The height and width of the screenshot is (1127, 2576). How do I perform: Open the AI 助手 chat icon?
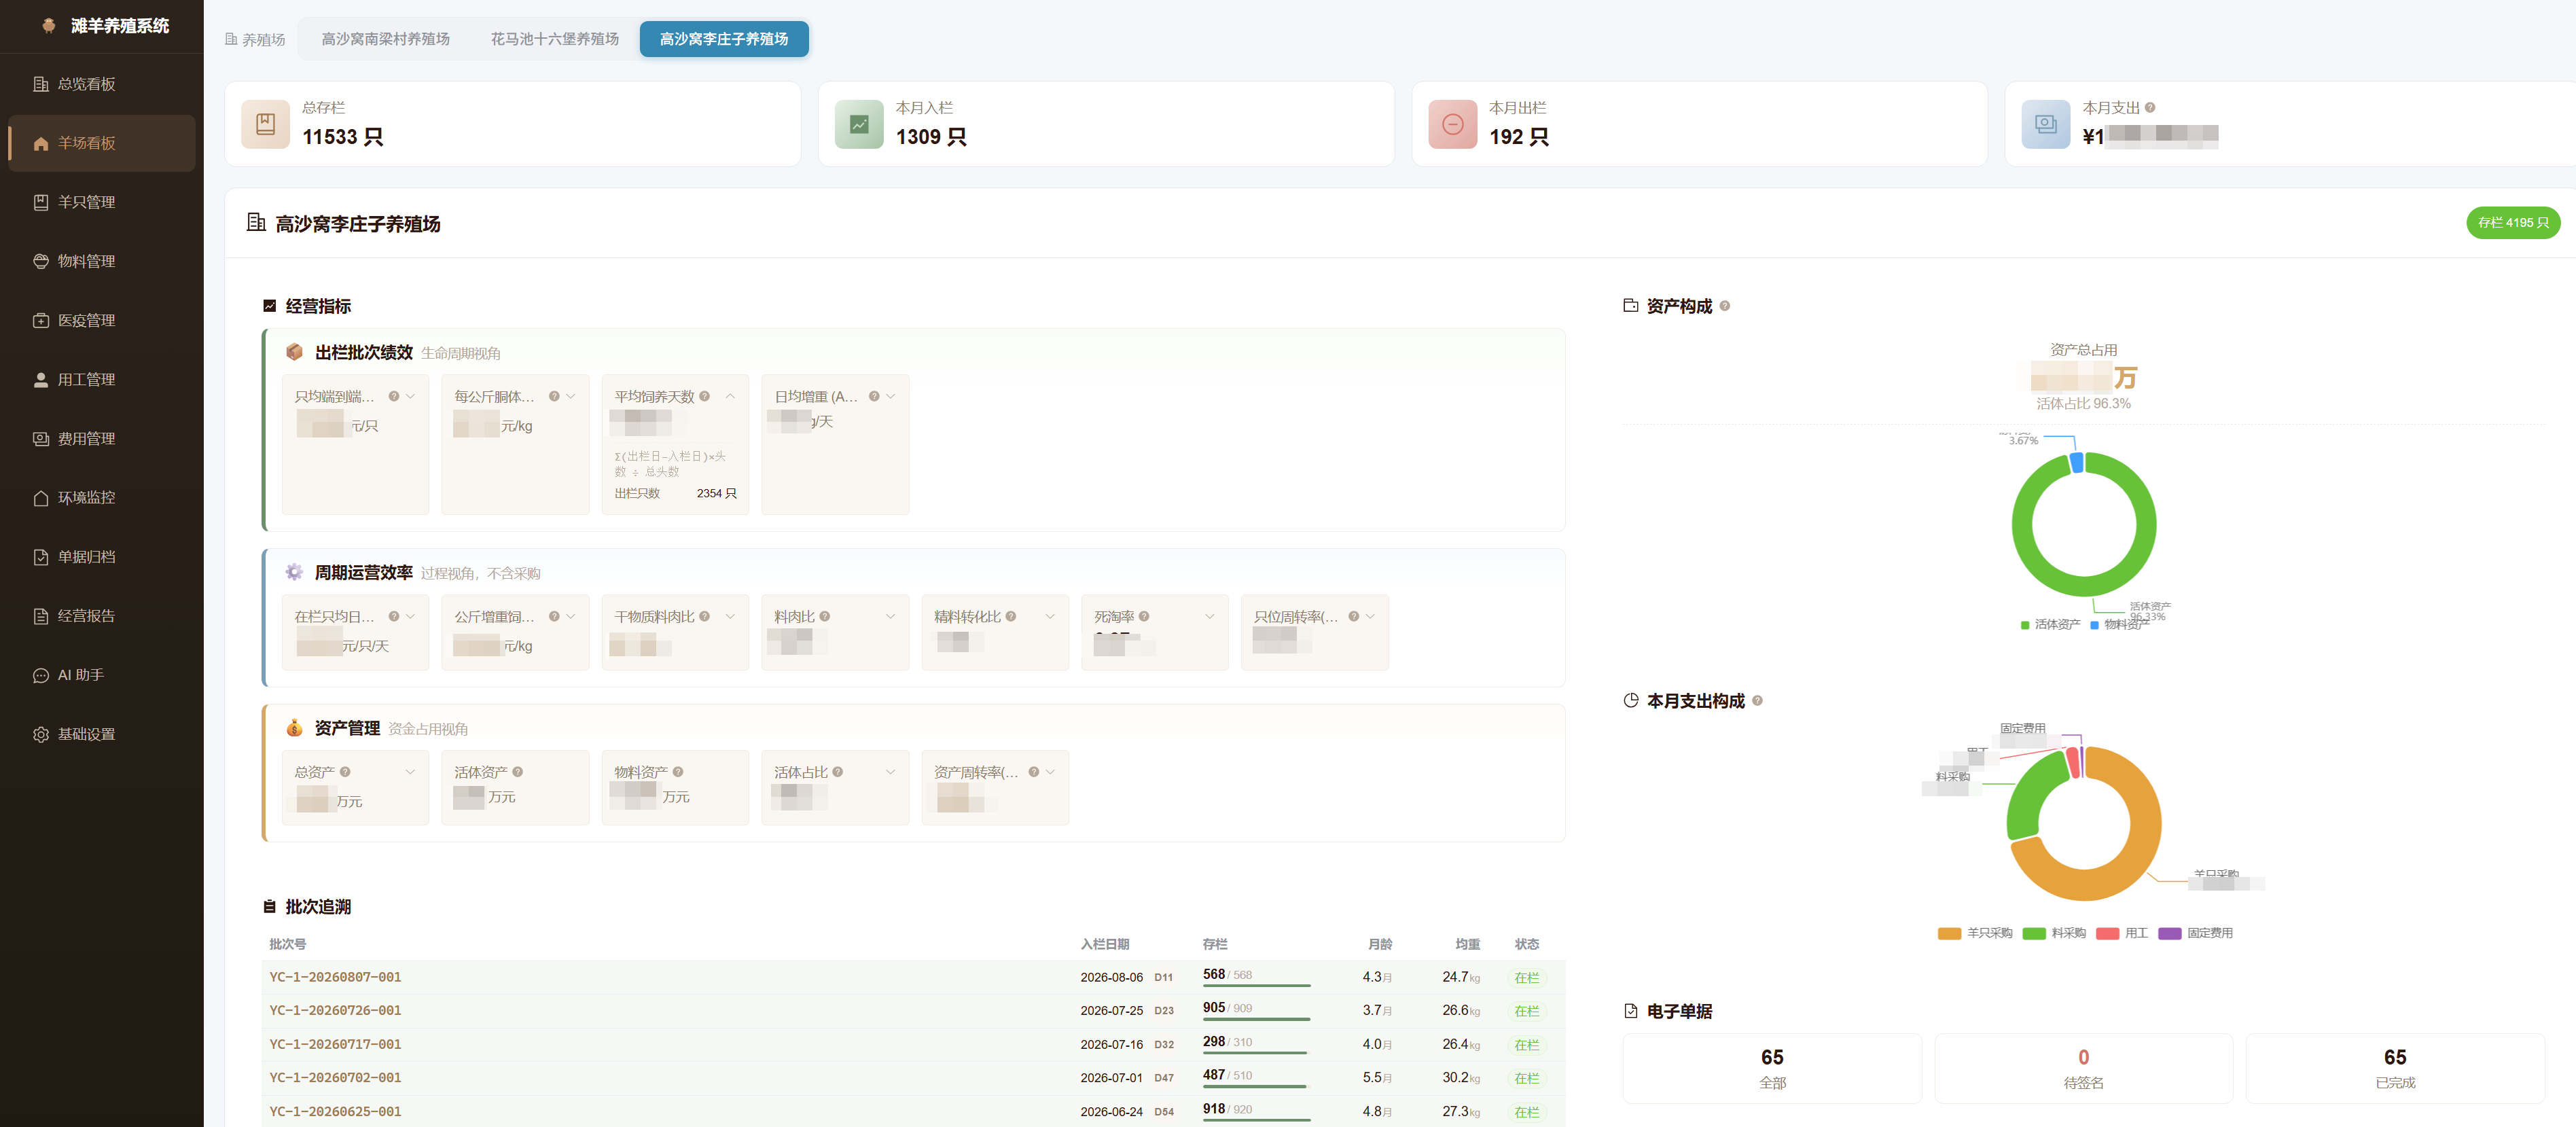41,676
